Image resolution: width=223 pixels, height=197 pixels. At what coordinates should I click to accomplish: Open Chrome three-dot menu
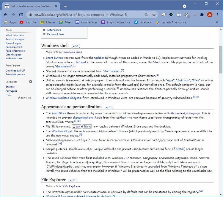pos(217,15)
